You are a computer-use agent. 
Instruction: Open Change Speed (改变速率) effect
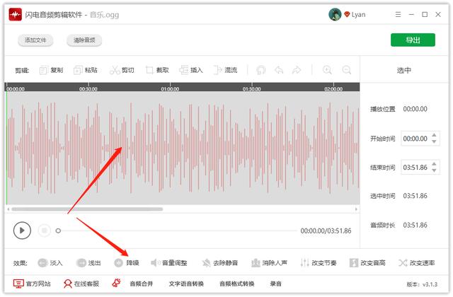click(417, 263)
